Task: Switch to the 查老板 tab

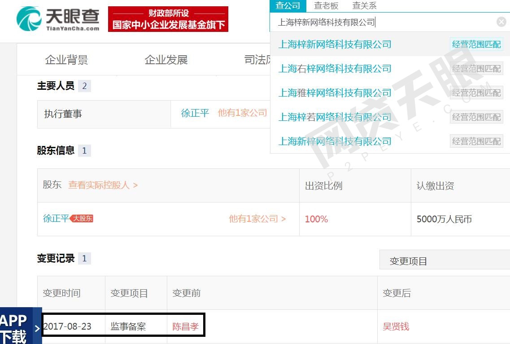Action: [326, 5]
